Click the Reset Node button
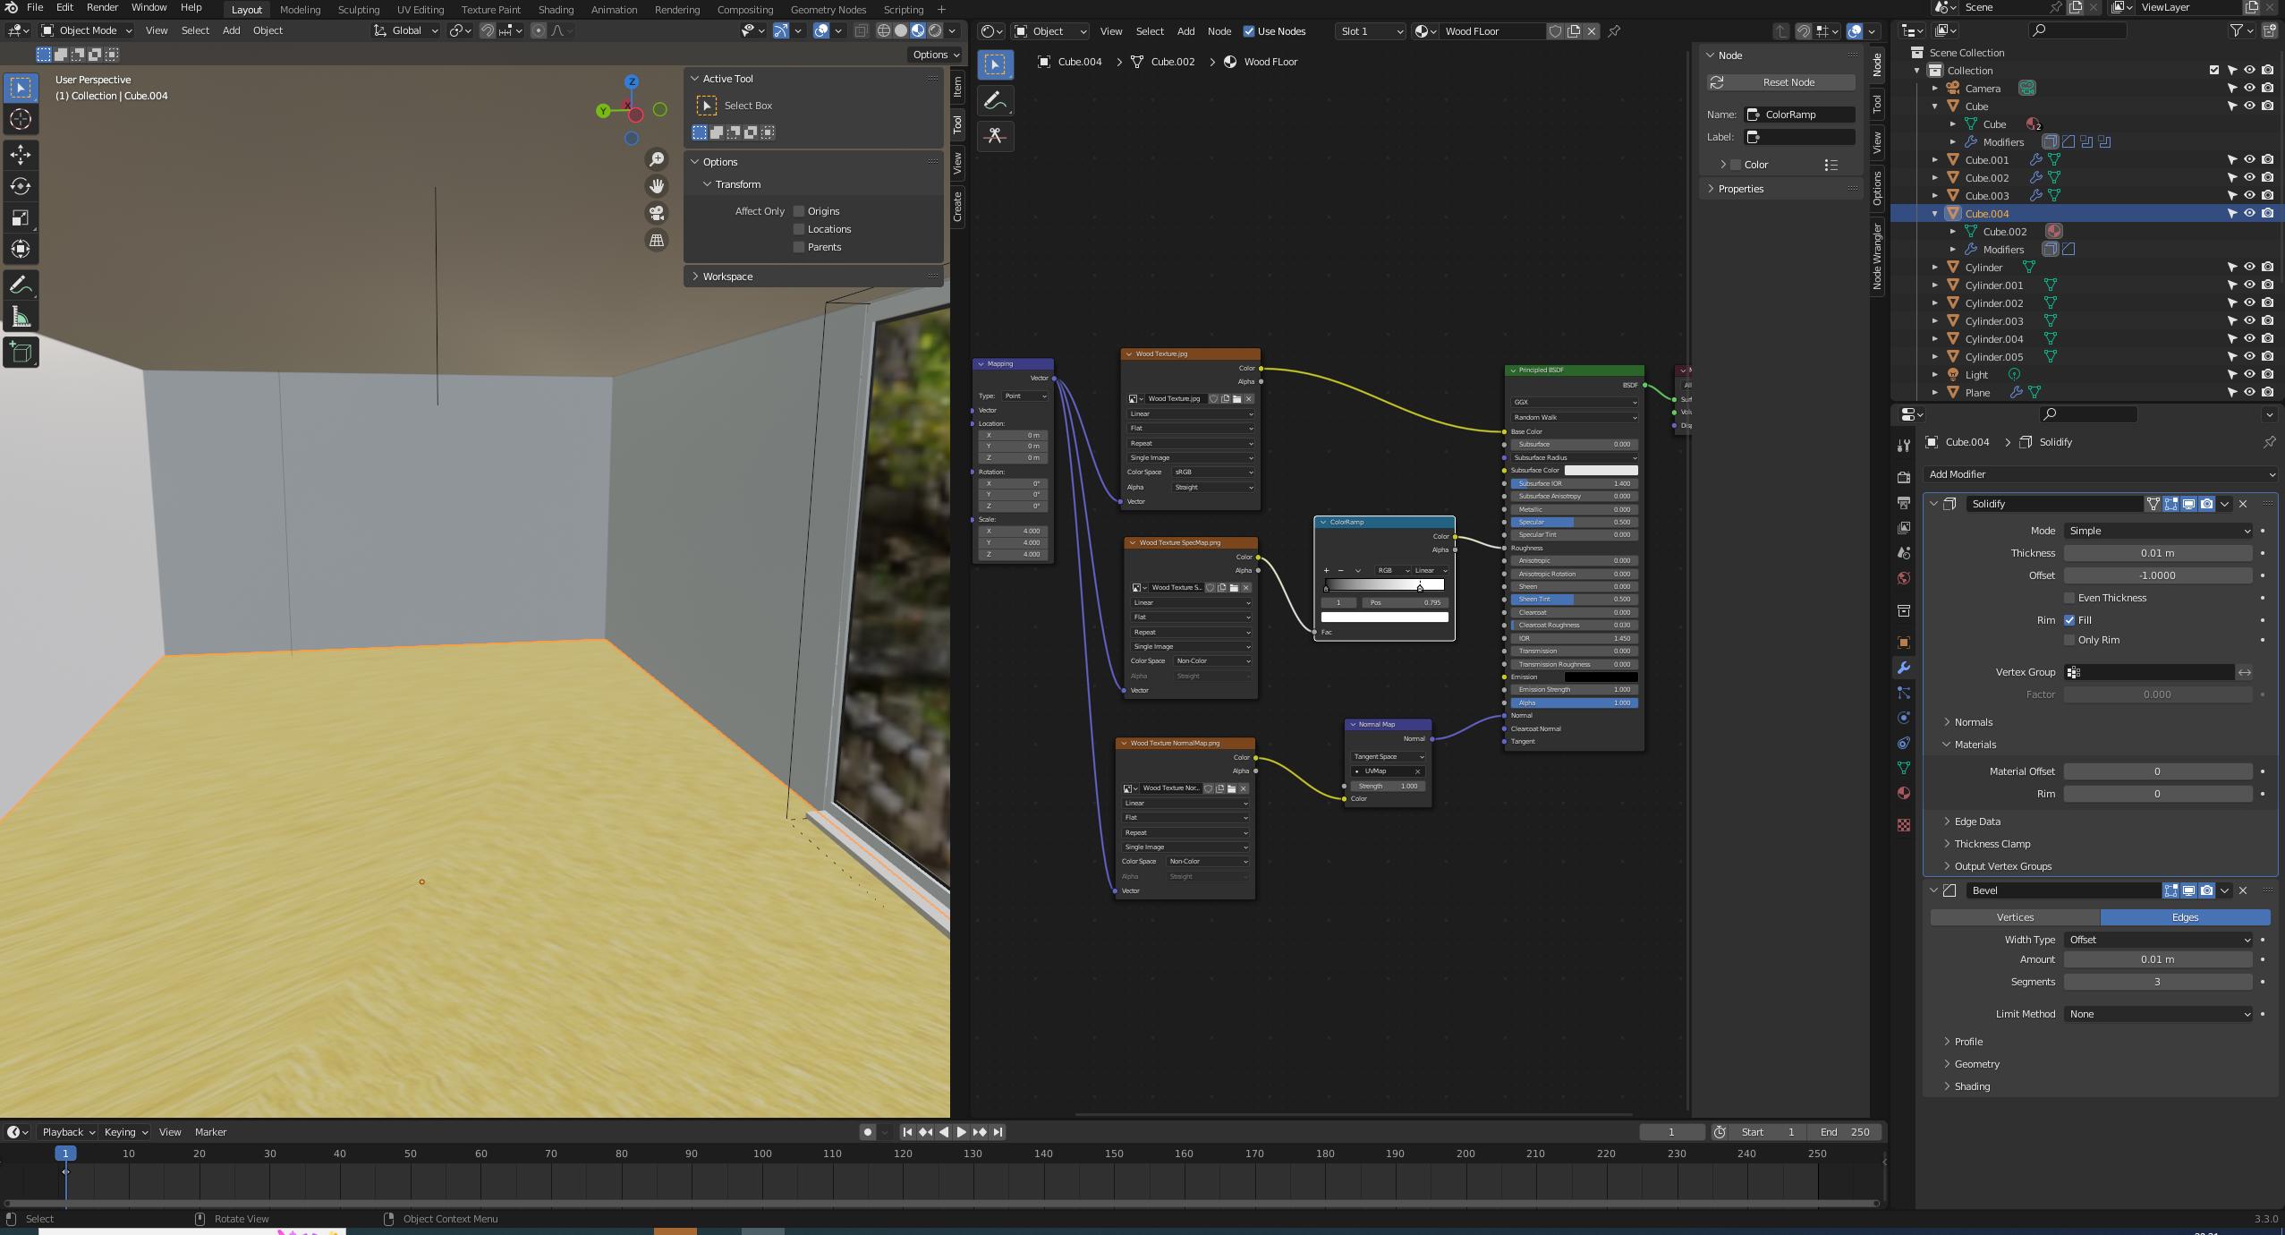This screenshot has height=1235, width=2285. pyautogui.click(x=1780, y=82)
